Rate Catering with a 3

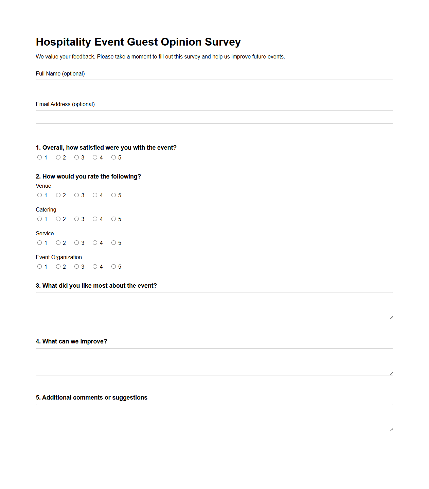click(x=76, y=219)
